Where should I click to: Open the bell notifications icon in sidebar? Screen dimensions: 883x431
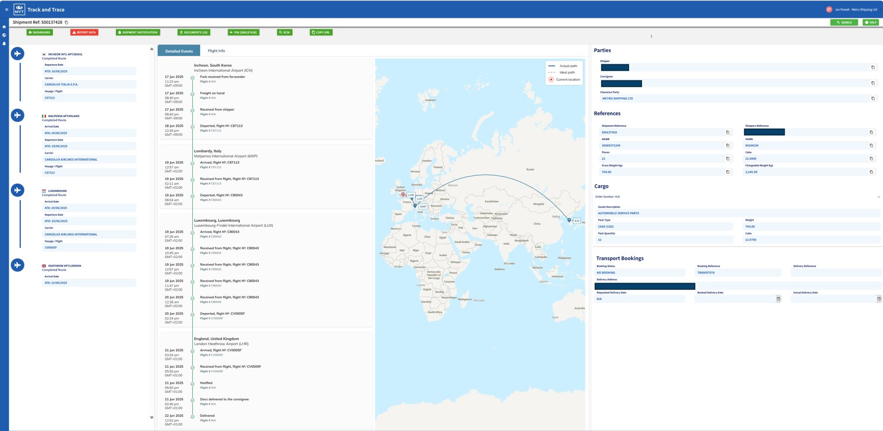pos(4,44)
